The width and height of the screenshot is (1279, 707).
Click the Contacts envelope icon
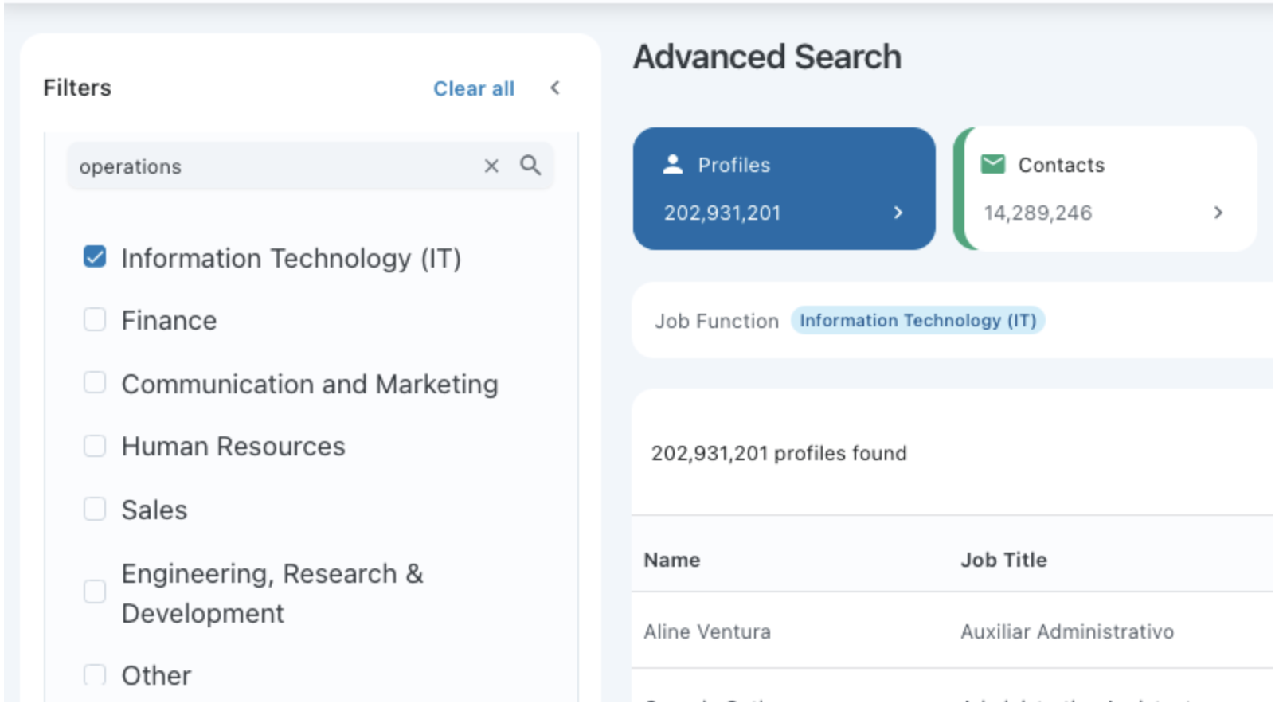tap(992, 164)
